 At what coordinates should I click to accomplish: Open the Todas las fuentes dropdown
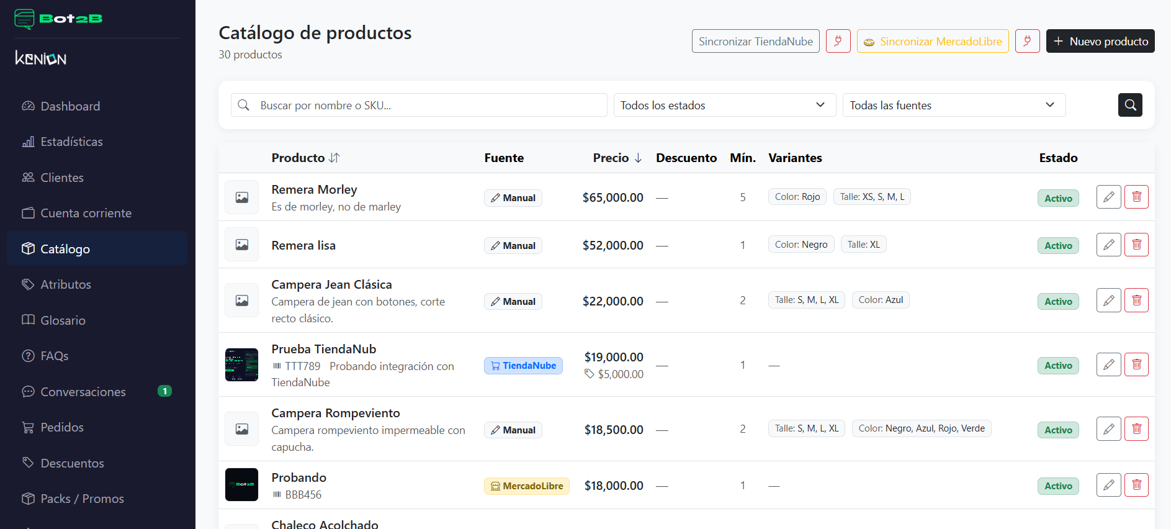954,105
